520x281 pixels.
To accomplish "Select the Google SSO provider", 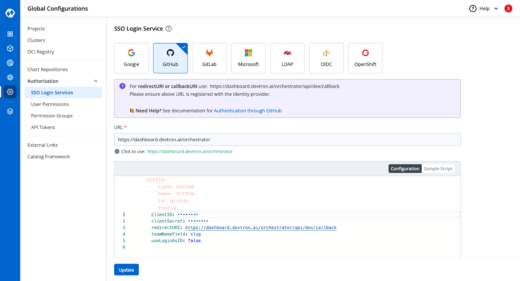I will pyautogui.click(x=131, y=58).
